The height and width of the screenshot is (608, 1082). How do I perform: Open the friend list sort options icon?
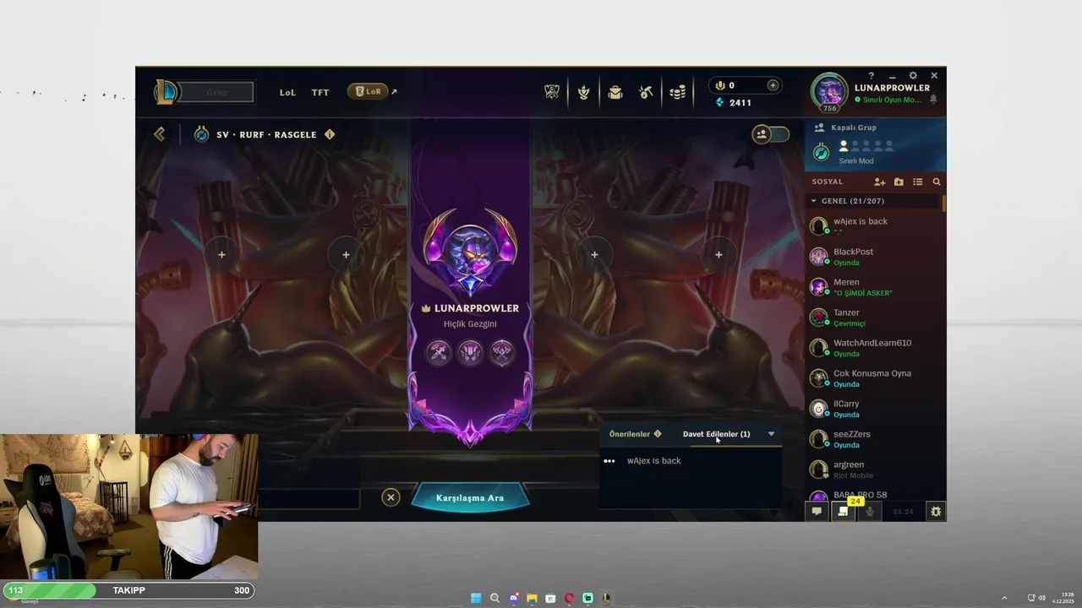(x=917, y=182)
